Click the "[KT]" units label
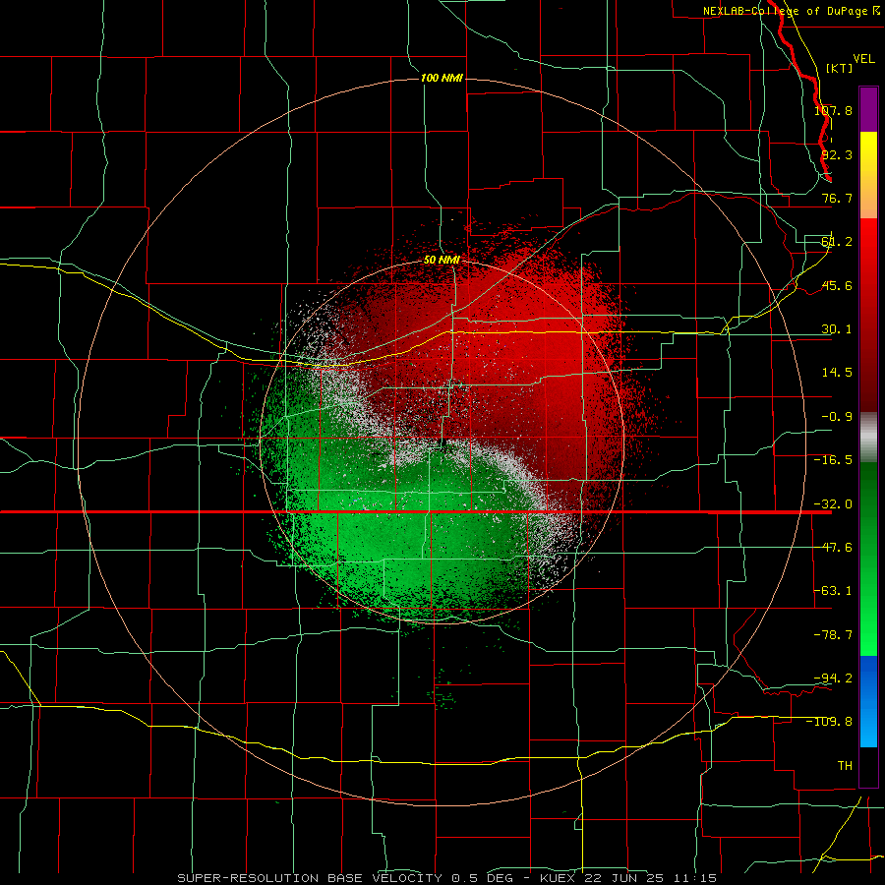Screen dimensions: 885x885 tap(840, 68)
